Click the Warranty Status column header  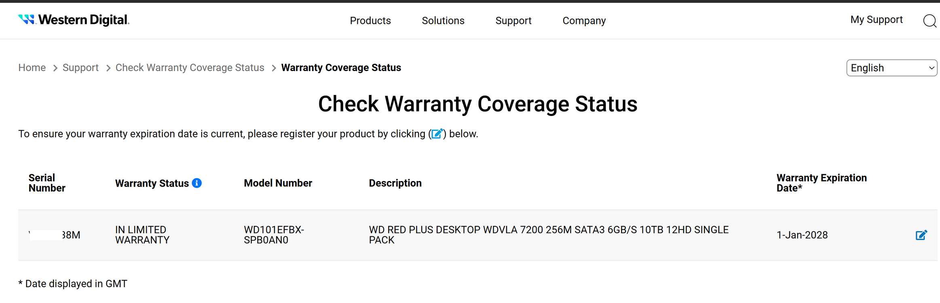coord(152,183)
